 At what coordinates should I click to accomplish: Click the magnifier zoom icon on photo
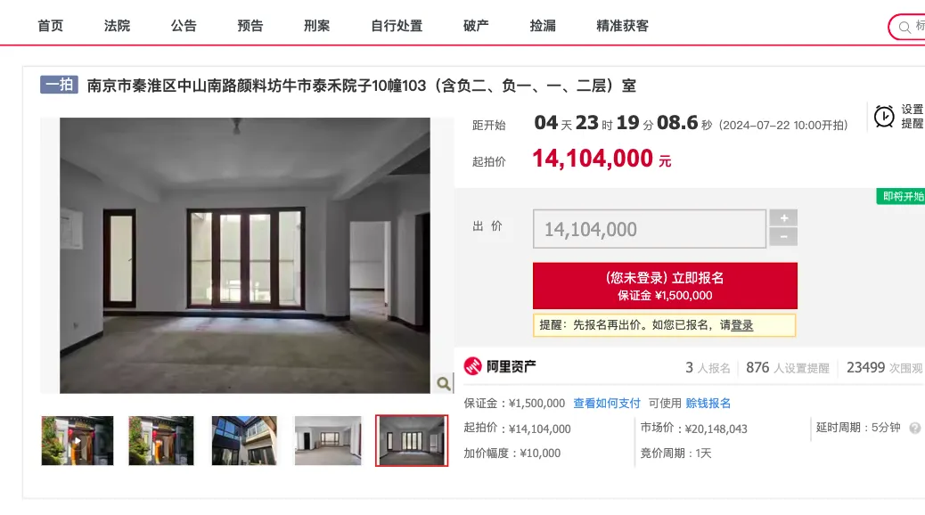444,383
